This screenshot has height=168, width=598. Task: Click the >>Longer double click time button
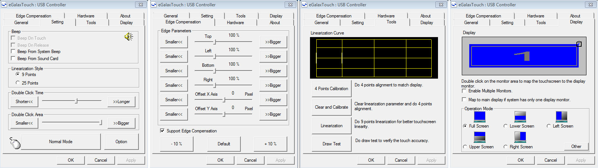[x=122, y=102]
